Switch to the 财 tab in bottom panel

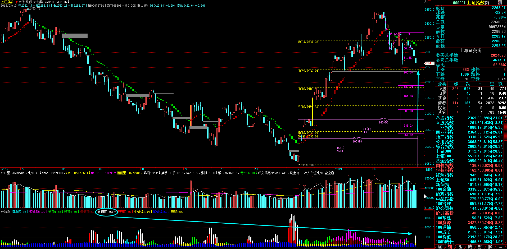pos(480,247)
